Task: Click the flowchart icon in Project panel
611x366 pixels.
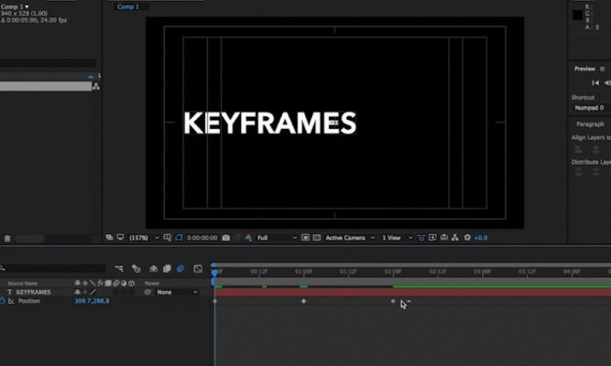Action: tap(96, 86)
